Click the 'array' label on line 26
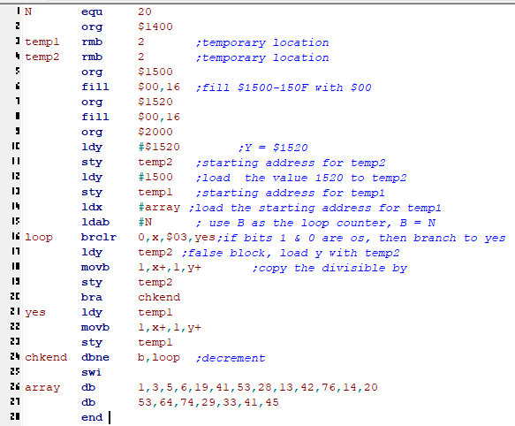This screenshot has height=426, width=515. 42,387
